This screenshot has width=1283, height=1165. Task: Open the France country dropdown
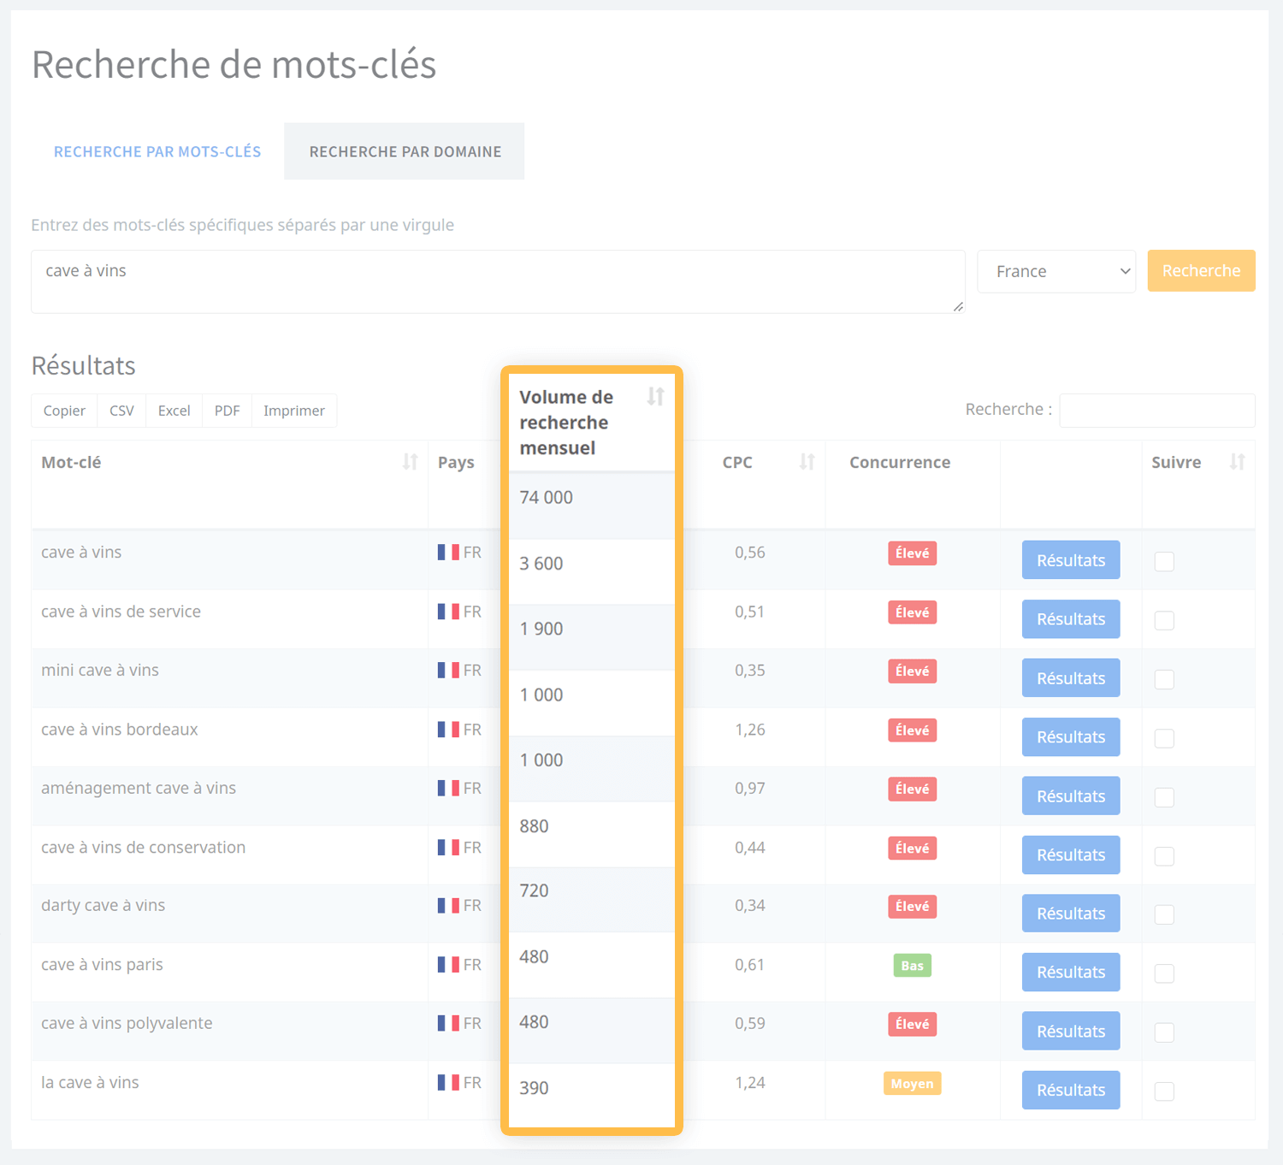pyautogui.click(x=1056, y=271)
